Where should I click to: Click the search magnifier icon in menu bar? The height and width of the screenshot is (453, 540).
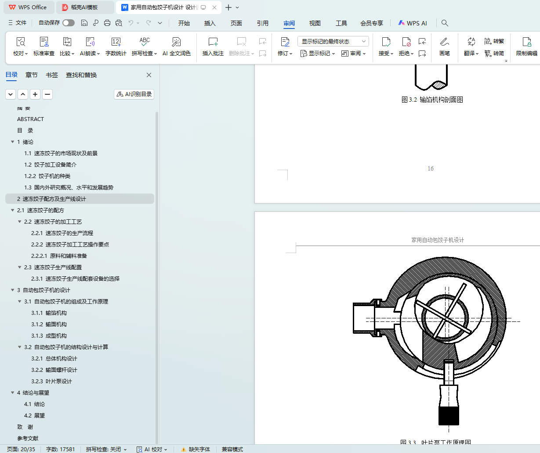click(445, 23)
